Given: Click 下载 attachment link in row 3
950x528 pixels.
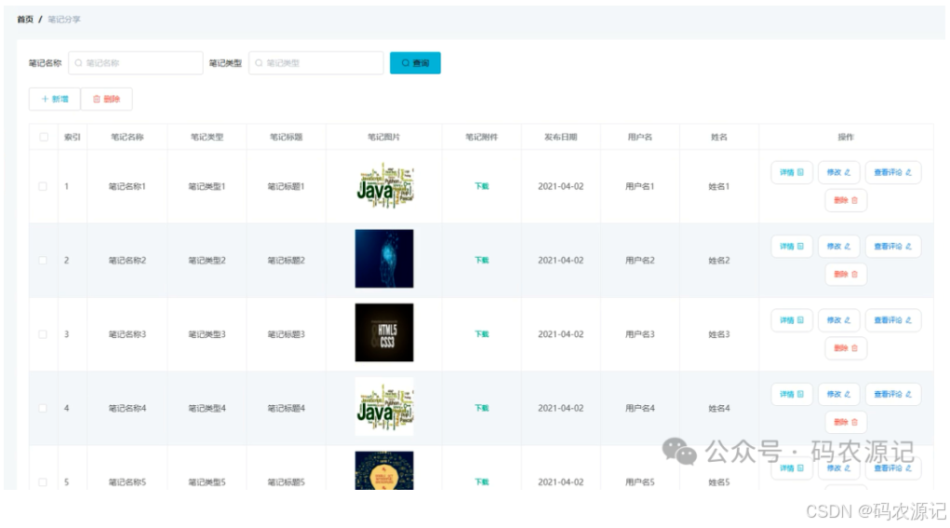Looking at the screenshot, I should pos(482,334).
